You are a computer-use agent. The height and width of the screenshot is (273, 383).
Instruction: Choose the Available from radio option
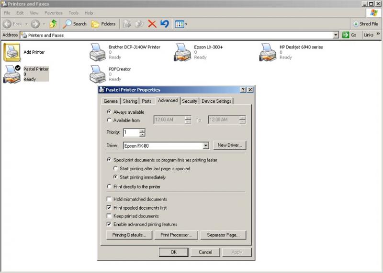pyautogui.click(x=109, y=120)
